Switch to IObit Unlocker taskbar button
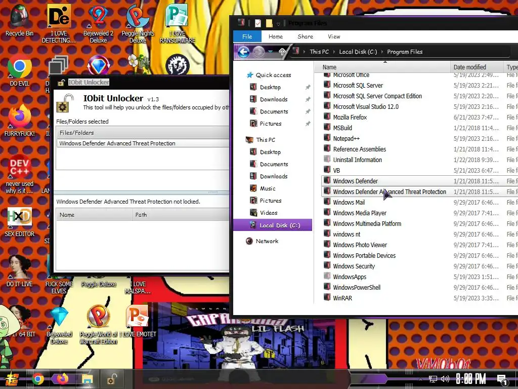Viewport: 518px width, 389px height. tap(112, 379)
